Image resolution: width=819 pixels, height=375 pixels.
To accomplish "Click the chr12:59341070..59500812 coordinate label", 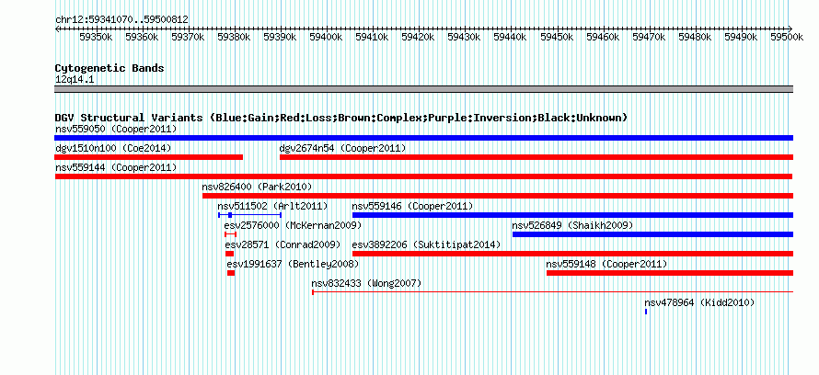I will 121,19.
